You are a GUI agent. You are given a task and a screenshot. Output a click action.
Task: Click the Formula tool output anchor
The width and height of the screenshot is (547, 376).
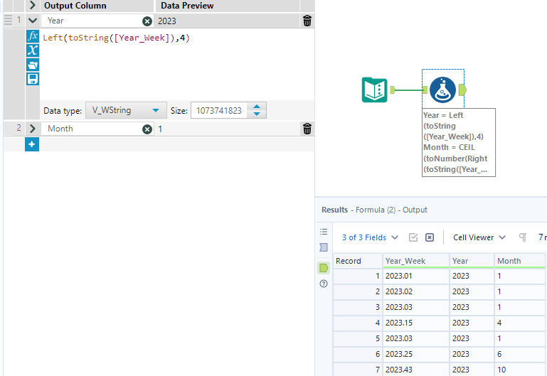462,90
